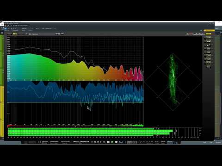Click the green peak level meter bars
Viewport: 222px width, 166px height.
pos(91,132)
